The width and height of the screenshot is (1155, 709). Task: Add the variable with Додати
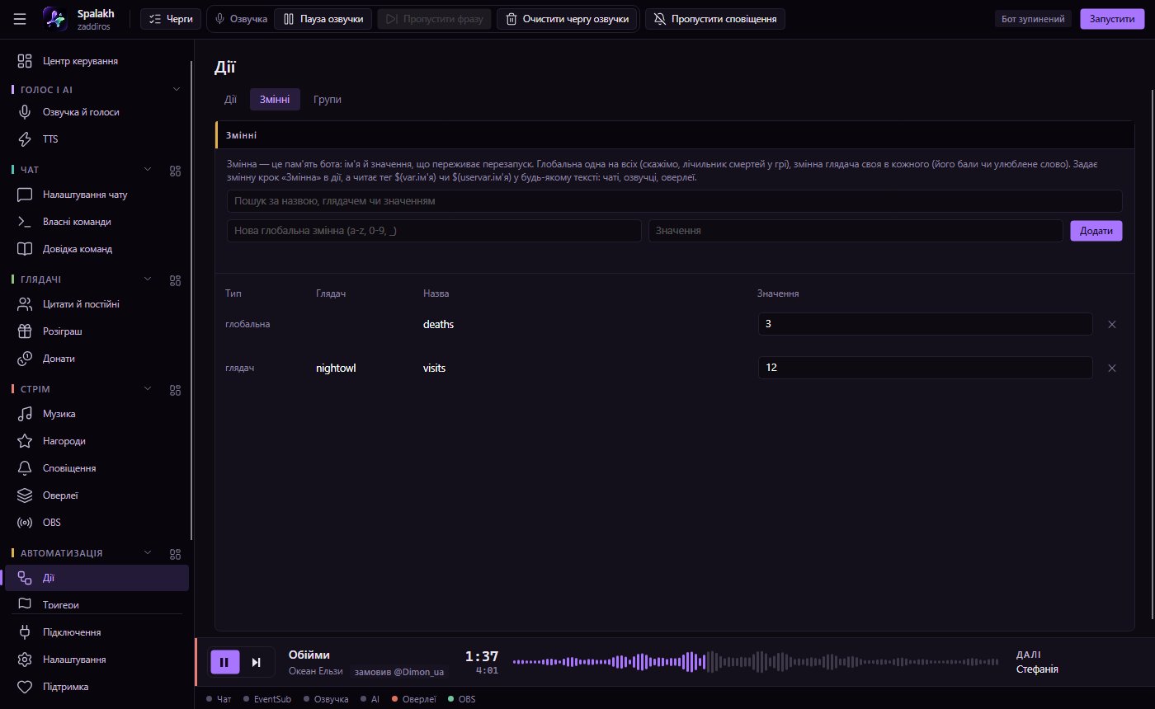pos(1096,231)
